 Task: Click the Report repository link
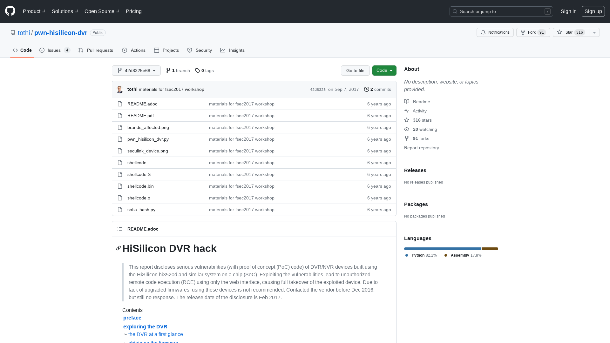point(422,148)
